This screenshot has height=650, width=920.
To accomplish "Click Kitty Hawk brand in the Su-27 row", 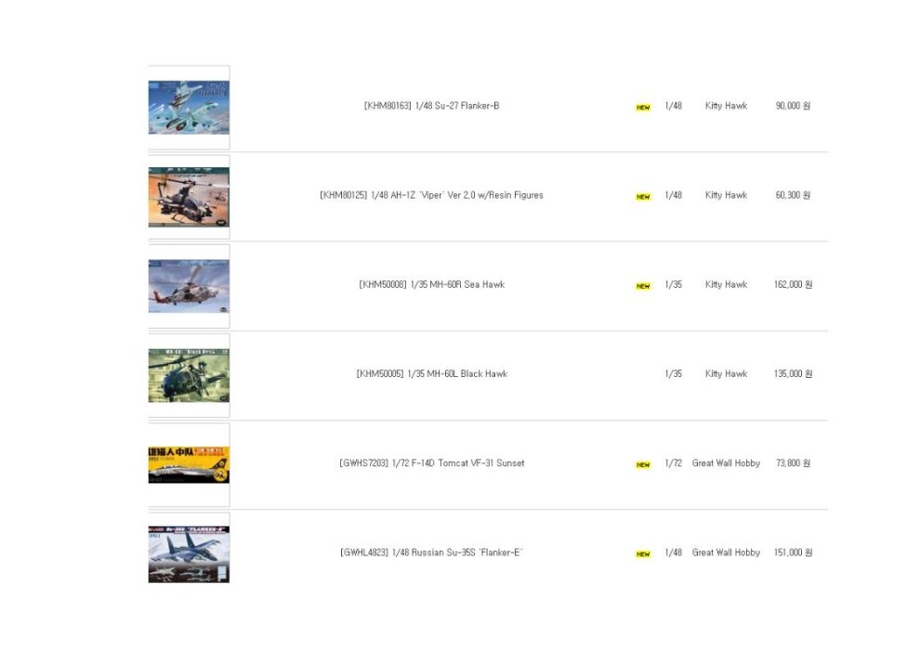I will (x=726, y=106).
